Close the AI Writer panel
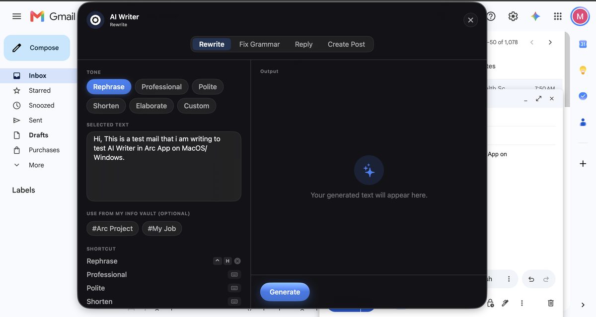The height and width of the screenshot is (317, 596). pyautogui.click(x=470, y=20)
